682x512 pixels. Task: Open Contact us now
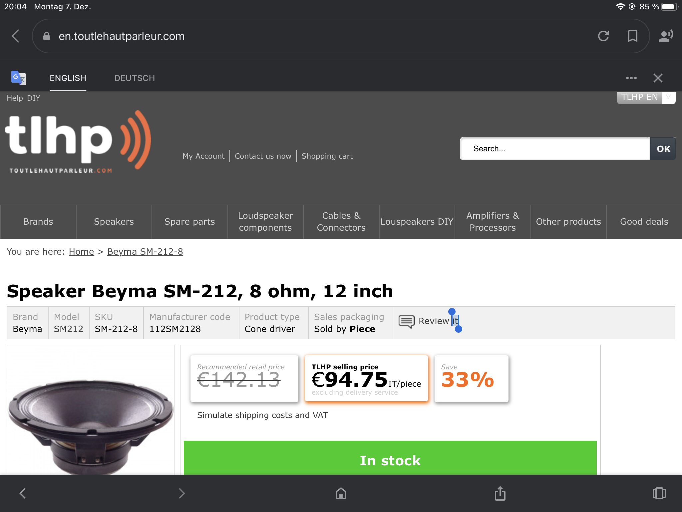[263, 156]
